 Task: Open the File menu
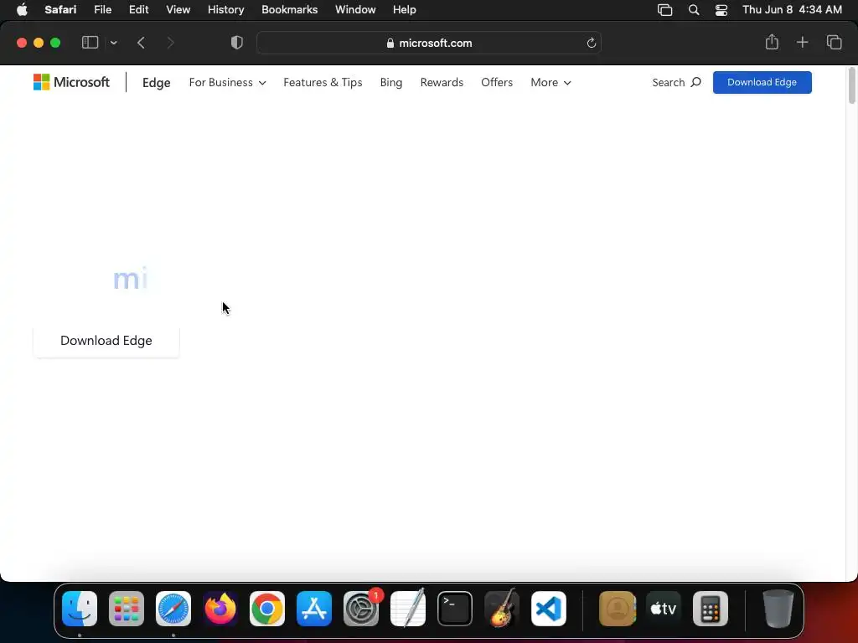[103, 10]
